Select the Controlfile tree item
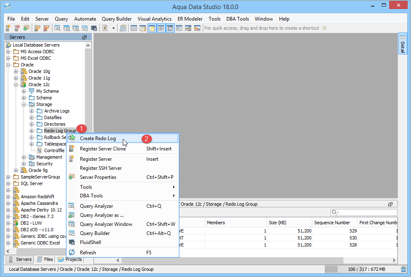Image resolution: width=411 pixels, height=277 pixels. (54, 150)
